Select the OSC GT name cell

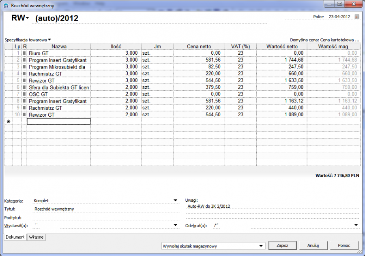59,94
